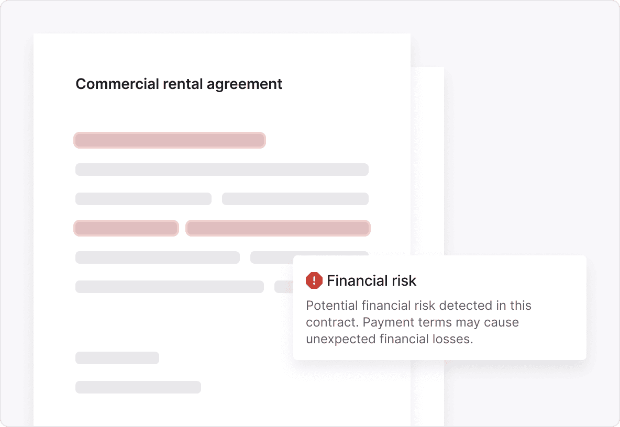
Task: Bring the second page behind document forward
Action: pos(427,157)
